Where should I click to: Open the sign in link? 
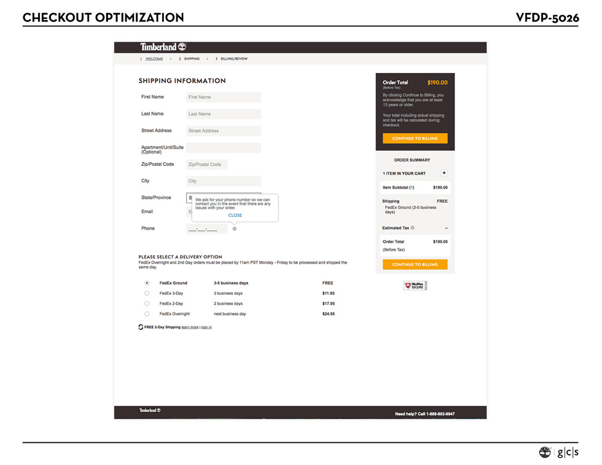coord(206,327)
